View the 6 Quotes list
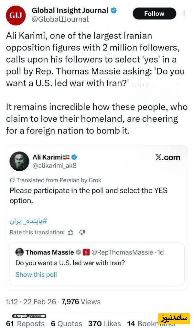 [x=66, y=323]
